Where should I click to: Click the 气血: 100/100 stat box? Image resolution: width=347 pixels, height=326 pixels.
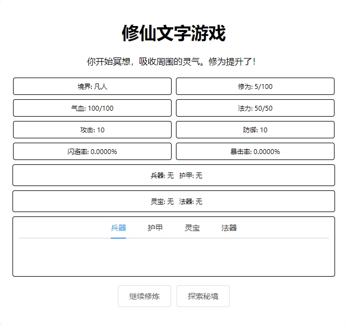coord(92,108)
